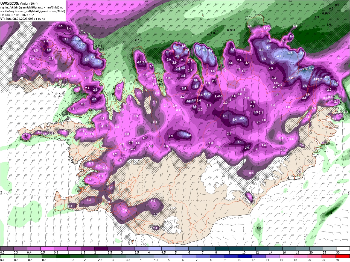The image size is (350, 262).
Task: Pick the upper legend swatch between 0.2 and 0.3
Action: pyautogui.click(x=7, y=249)
